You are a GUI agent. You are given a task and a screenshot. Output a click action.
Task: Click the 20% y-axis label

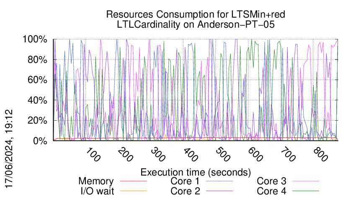click(37, 120)
